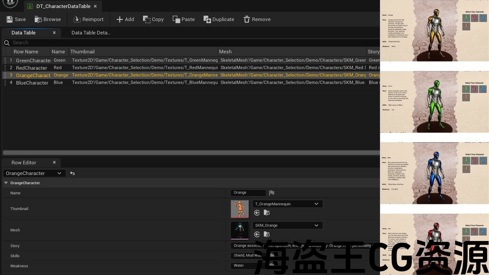Click the Save toolbar button
The height and width of the screenshot is (275, 489).
coord(16,19)
